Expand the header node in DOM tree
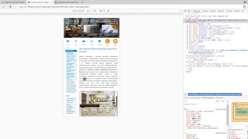Image resolution: width=248 pixels, height=139 pixels. pyautogui.click(x=188, y=42)
